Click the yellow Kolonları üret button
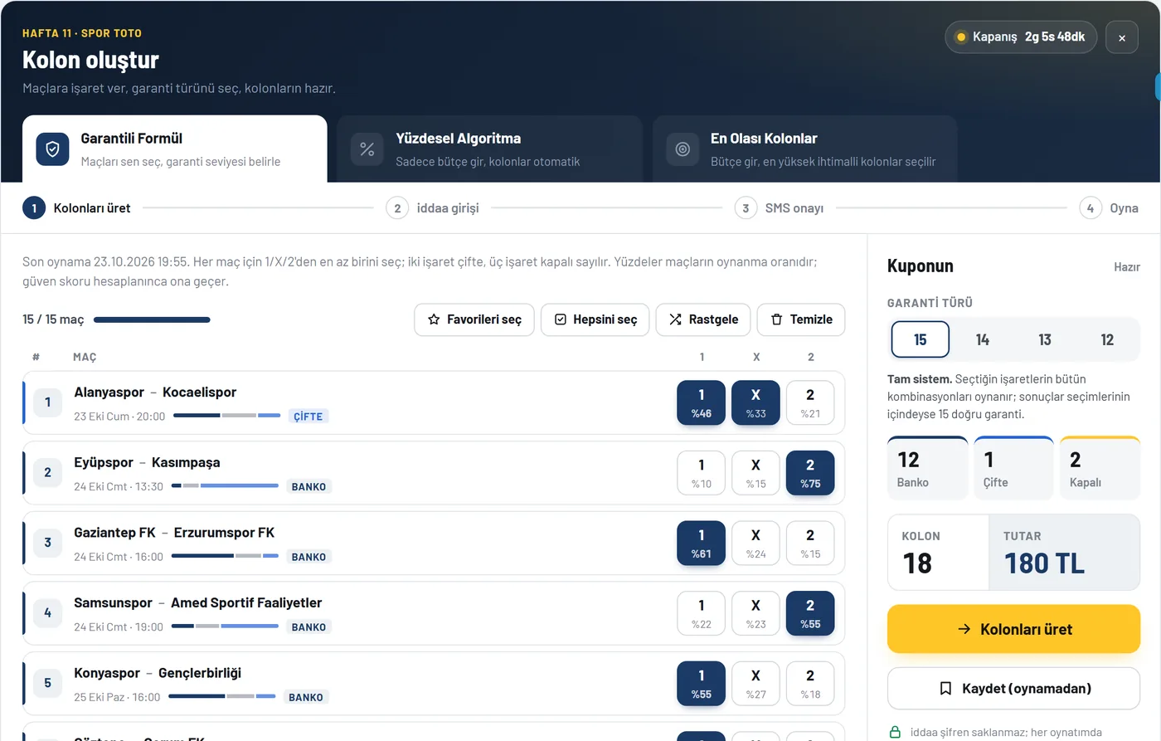Viewport: 1161px width, 741px height. pos(1013,629)
